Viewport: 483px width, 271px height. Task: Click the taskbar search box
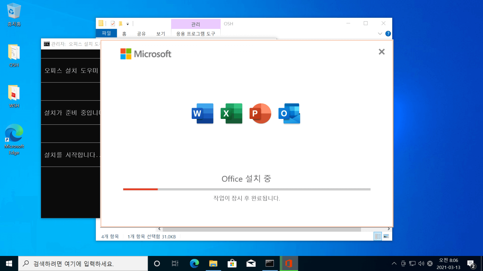point(83,263)
